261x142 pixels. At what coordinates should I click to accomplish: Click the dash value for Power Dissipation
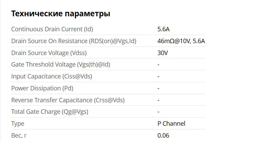point(159,88)
